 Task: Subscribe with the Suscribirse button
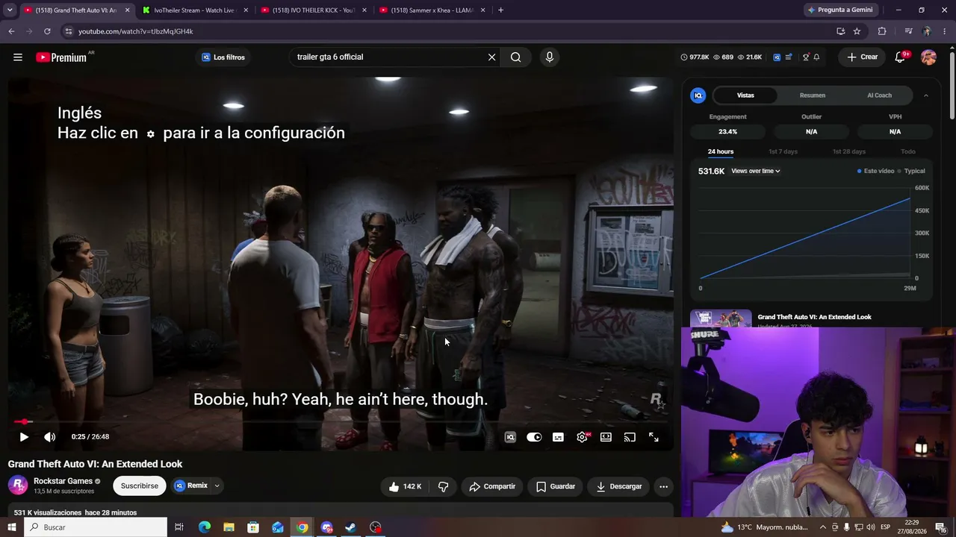point(140,486)
